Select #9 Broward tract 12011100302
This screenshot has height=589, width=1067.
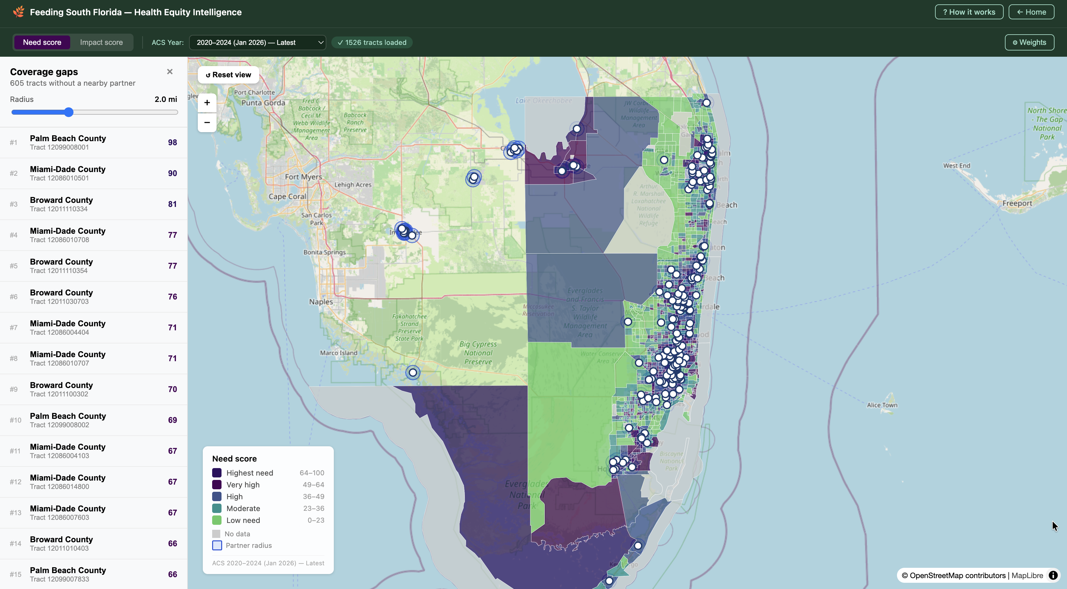(x=94, y=389)
